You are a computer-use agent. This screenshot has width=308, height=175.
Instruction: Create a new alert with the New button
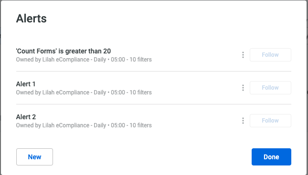tap(34, 157)
